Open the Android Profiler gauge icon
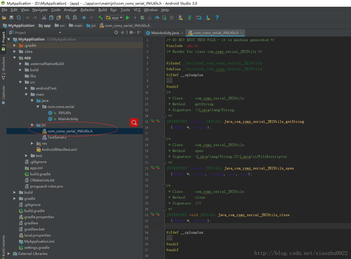The height and width of the screenshot is (259, 351). pyautogui.click(x=157, y=17)
